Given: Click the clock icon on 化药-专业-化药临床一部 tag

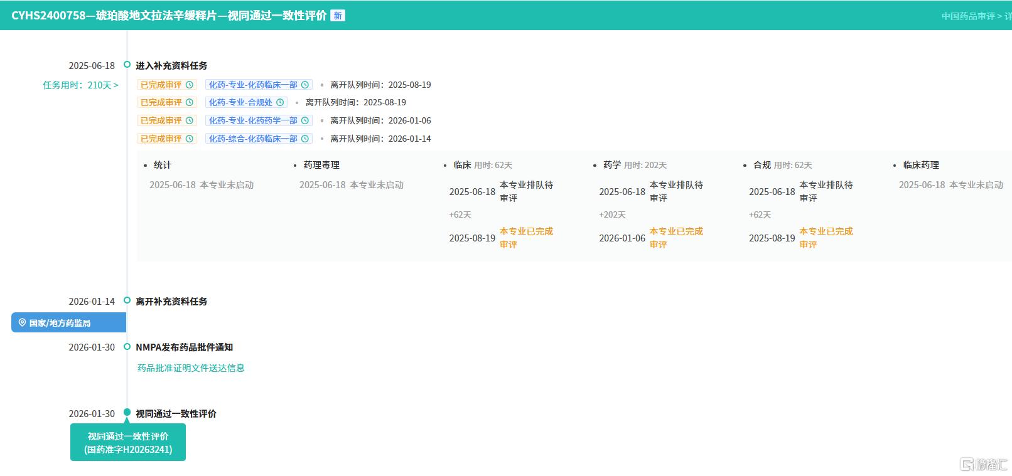Looking at the screenshot, I should pos(305,85).
